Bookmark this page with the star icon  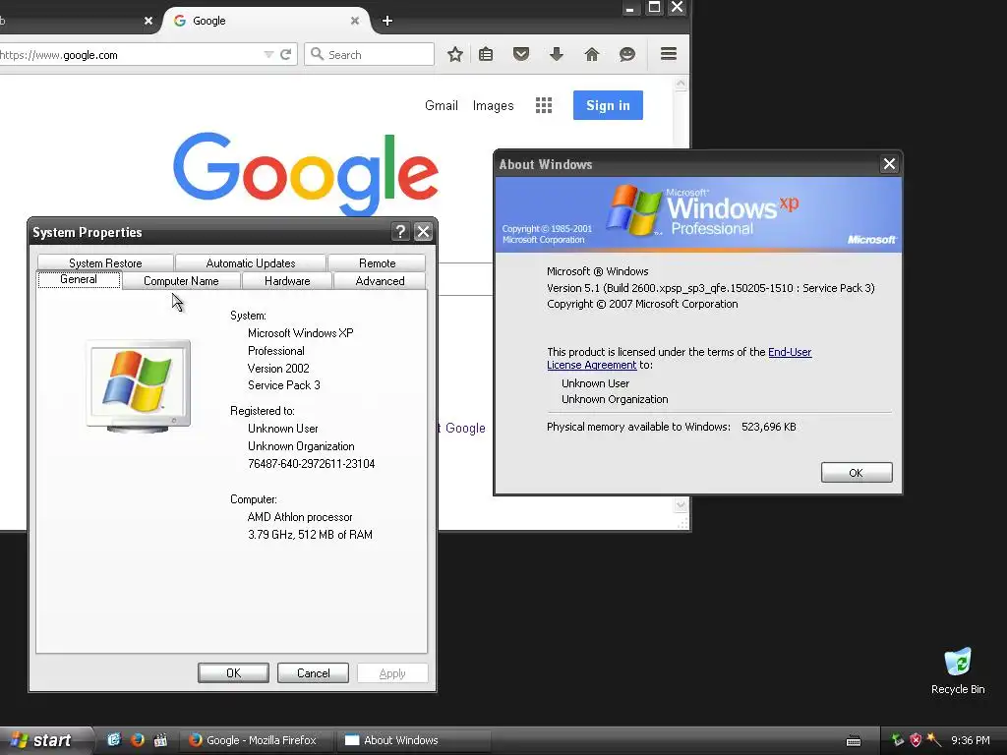455,55
